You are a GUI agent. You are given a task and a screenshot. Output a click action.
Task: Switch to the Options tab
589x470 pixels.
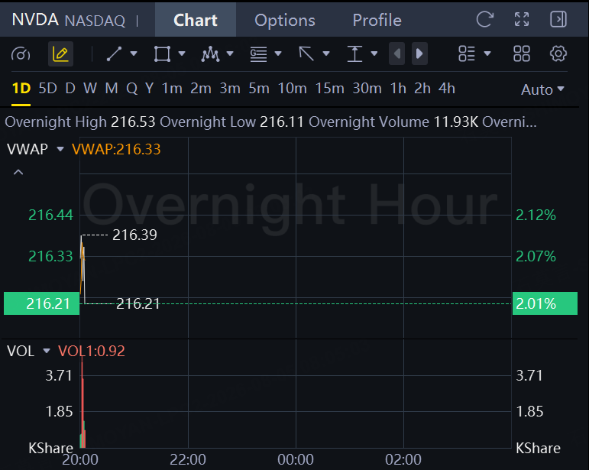pos(285,21)
